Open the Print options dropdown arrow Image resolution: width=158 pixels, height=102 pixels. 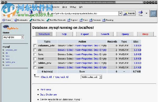(146, 13)
